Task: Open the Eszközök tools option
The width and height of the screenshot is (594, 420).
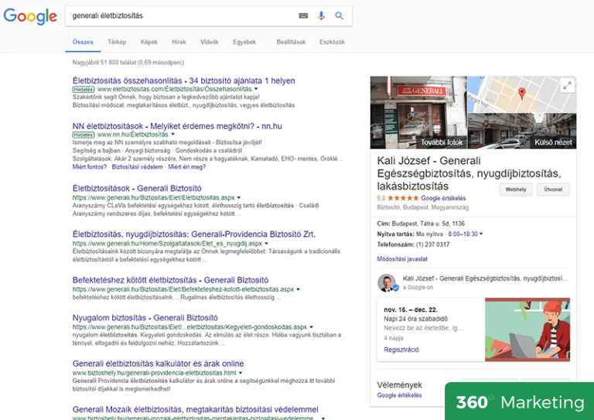Action: click(x=332, y=42)
